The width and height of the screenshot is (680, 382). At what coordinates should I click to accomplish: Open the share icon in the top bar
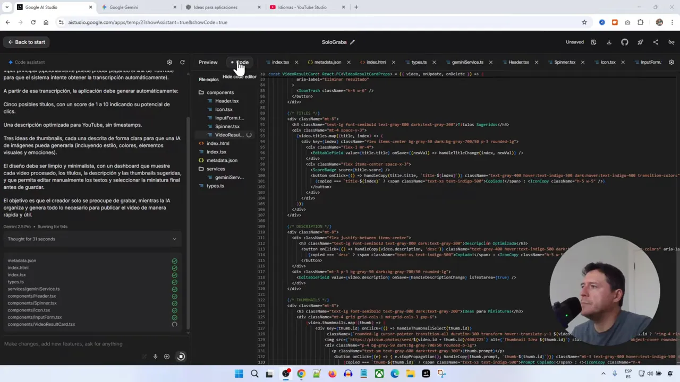[656, 42]
